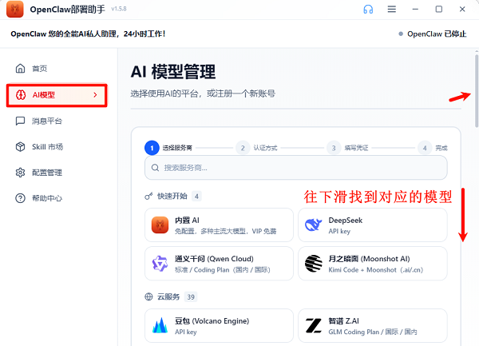Click the 云服务 count badge 39
Screen dimensions: 479x346
coord(191,296)
